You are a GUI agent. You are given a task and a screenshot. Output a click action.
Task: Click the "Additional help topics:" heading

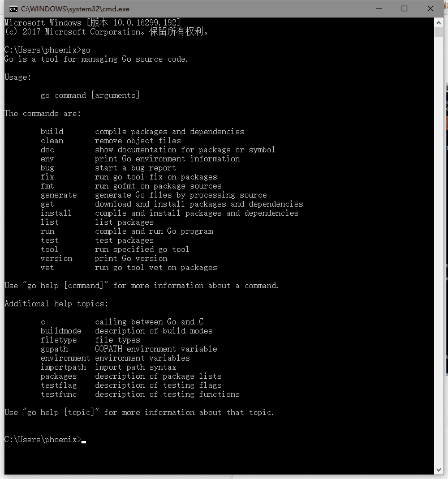pos(56,303)
